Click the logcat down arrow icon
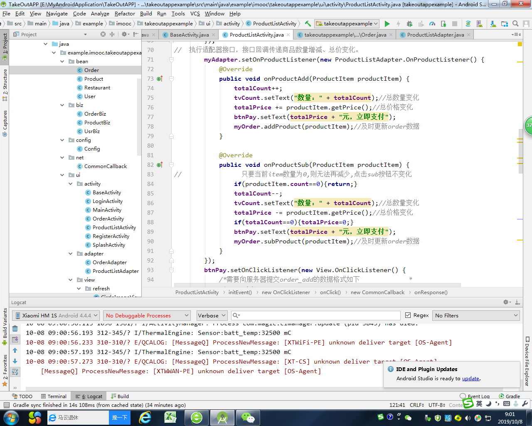532x426 pixels. [15, 361]
